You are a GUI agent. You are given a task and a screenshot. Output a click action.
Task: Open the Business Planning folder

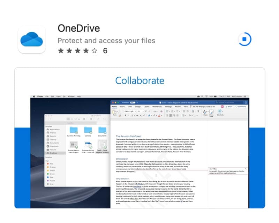point(74,131)
